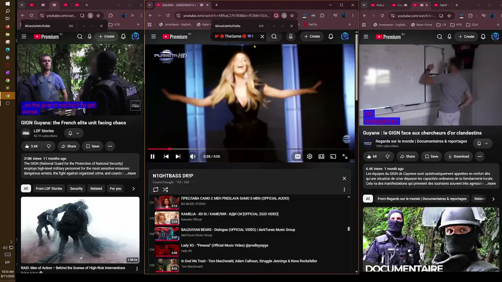Viewport: 502px width, 282px height.
Task: Share the GIGN Guyana video
Action: 68,146
